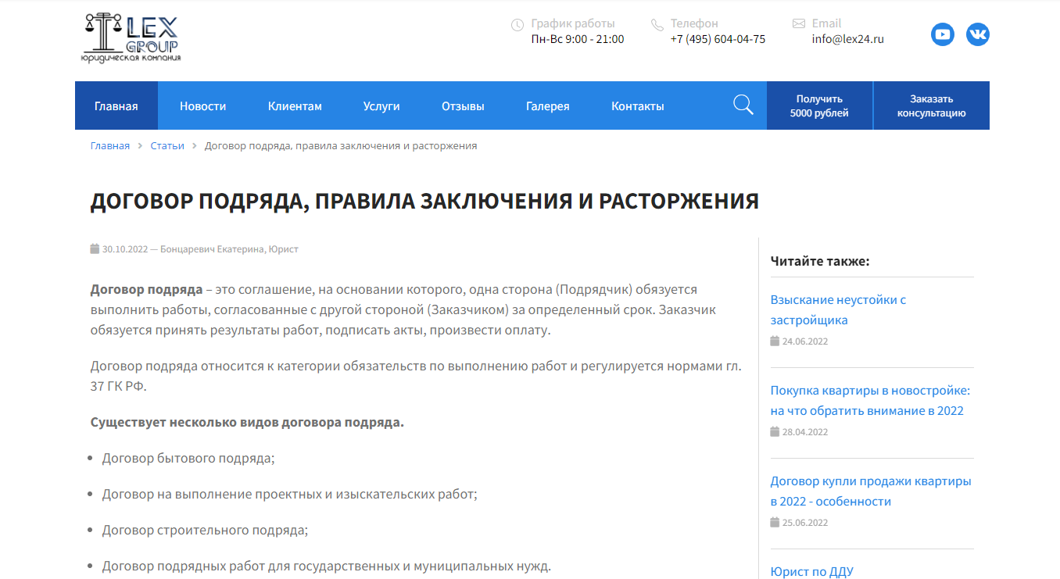This screenshot has height=579, width=1060.
Task: Click list item Договор бытового подряда
Action: coord(188,458)
